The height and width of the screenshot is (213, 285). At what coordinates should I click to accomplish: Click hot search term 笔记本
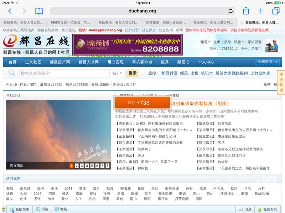coord(207,73)
